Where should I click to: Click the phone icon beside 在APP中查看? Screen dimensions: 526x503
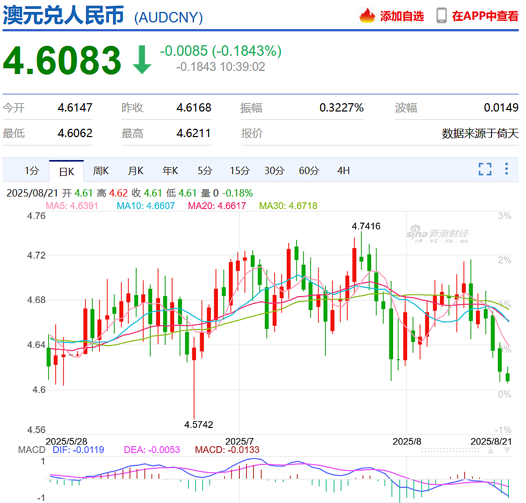pyautogui.click(x=442, y=16)
